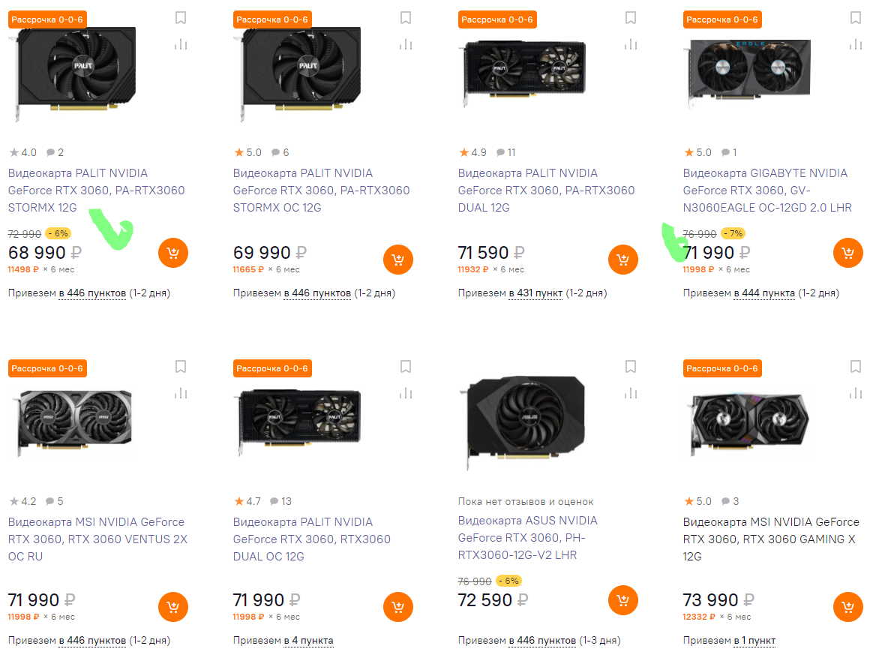The width and height of the screenshot is (870, 670).
Task: Add MSI RTX 3060 GAMING X to cart
Action: point(847,606)
